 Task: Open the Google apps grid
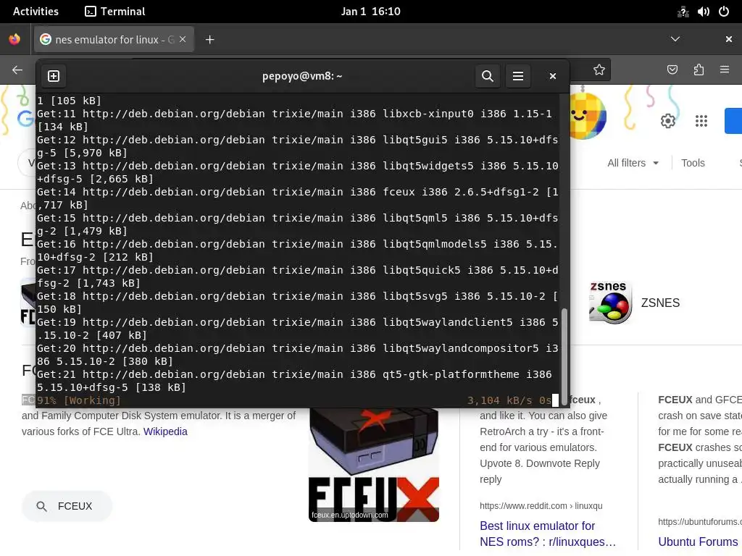[701, 121]
